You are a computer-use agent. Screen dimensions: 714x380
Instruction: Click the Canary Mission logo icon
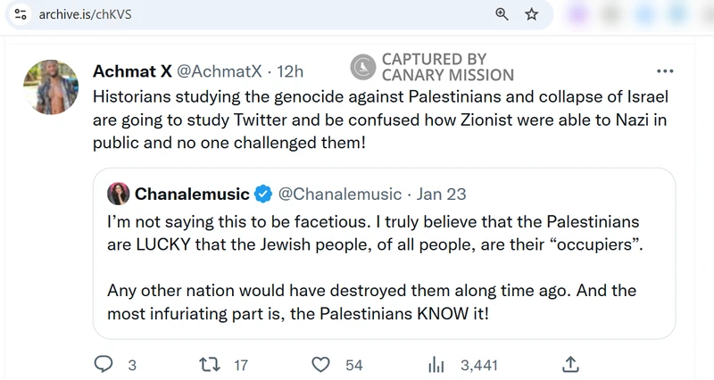[x=362, y=68]
